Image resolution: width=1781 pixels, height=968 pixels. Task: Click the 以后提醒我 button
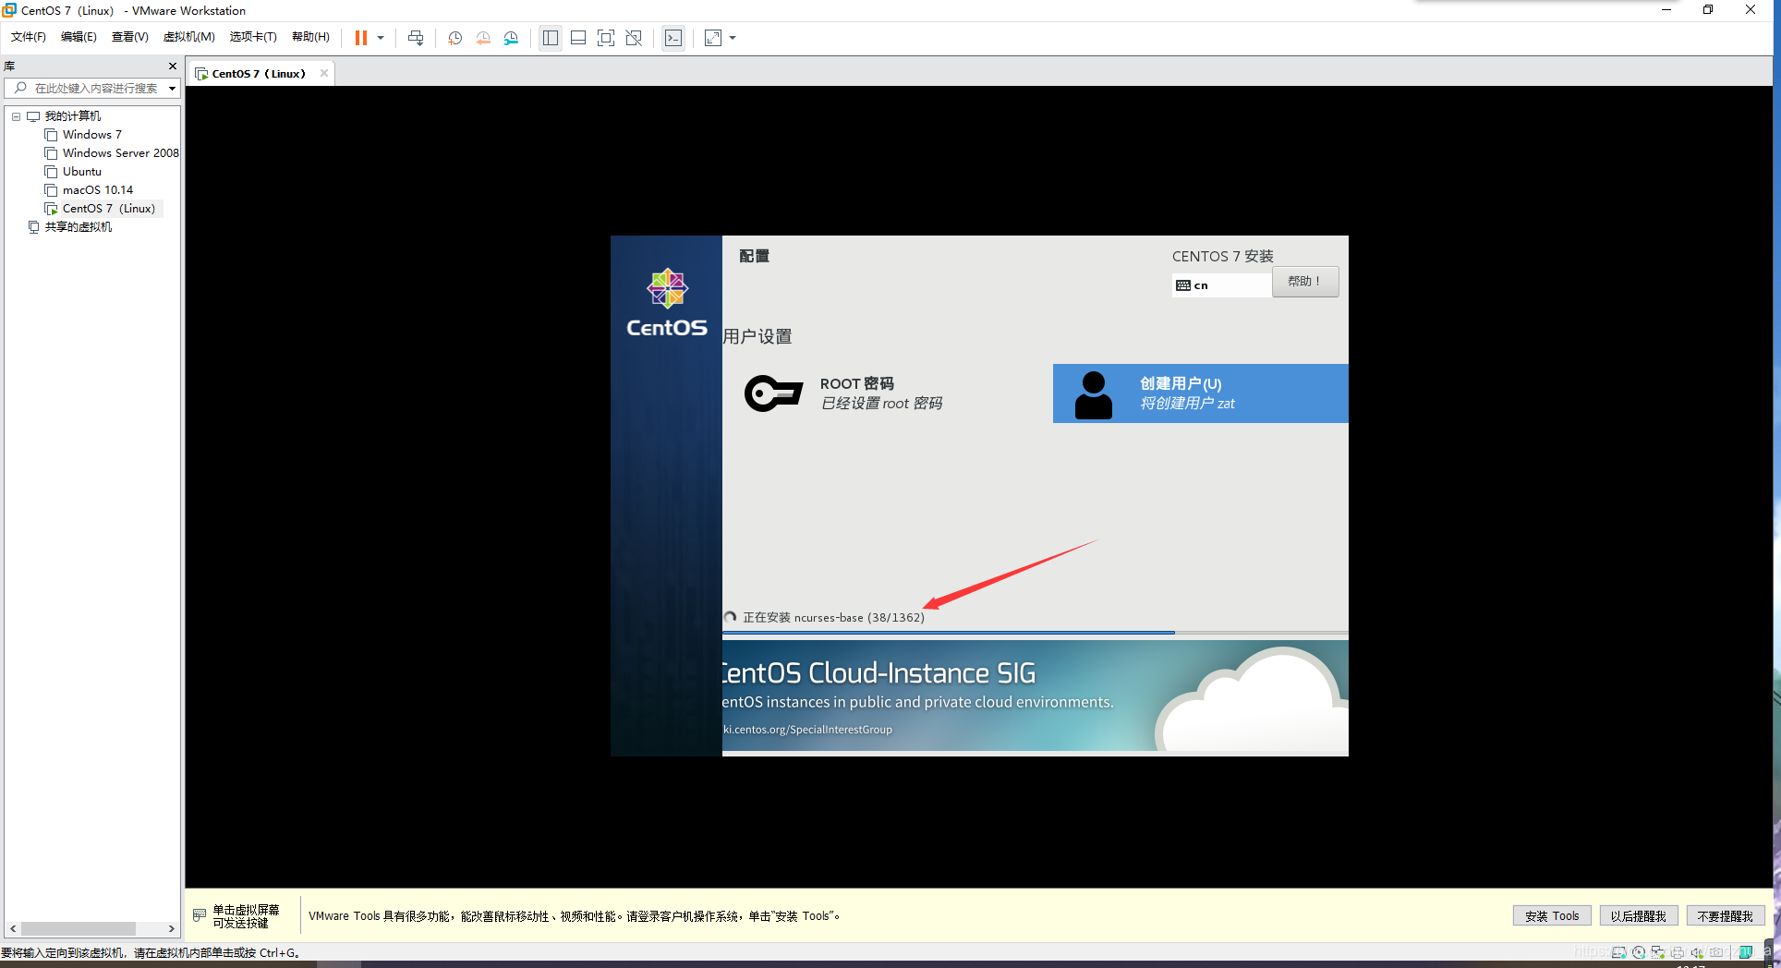tap(1639, 916)
